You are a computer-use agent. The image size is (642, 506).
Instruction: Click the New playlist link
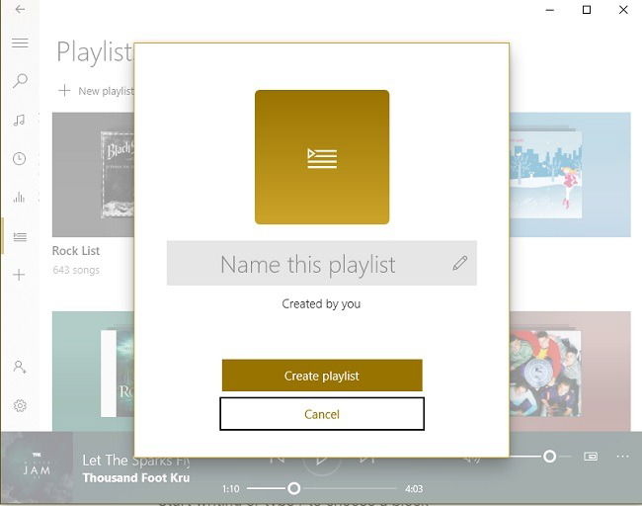point(96,91)
